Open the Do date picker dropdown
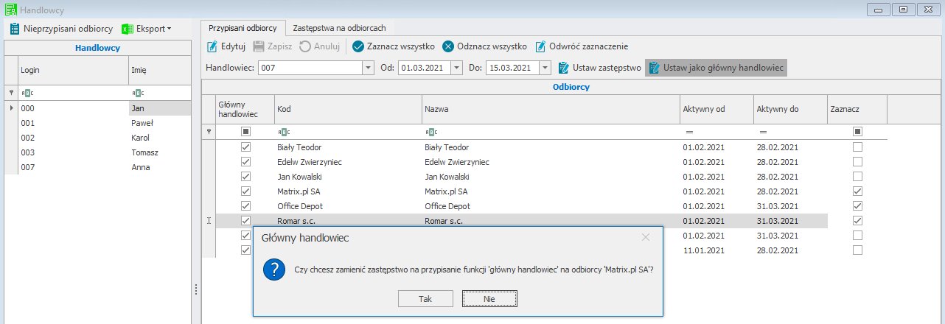 545,68
